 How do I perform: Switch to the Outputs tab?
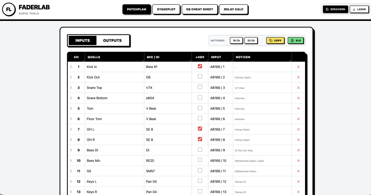coord(112,40)
